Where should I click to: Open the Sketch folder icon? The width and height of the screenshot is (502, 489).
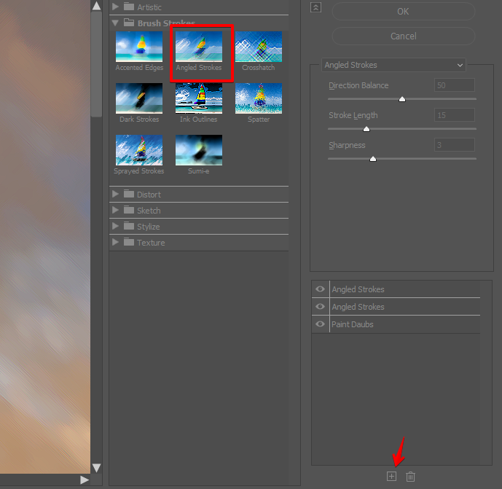click(129, 210)
